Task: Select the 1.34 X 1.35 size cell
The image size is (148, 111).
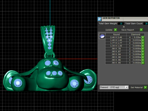Action: point(116,46)
